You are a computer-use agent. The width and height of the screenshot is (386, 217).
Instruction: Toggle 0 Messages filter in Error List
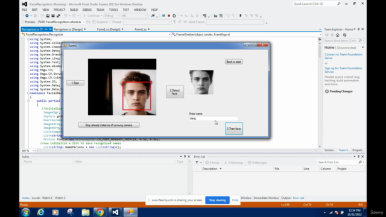[x=258, y=163]
